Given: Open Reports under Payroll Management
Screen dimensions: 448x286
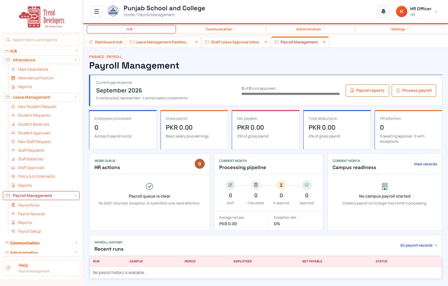Looking at the screenshot, I should point(25,223).
